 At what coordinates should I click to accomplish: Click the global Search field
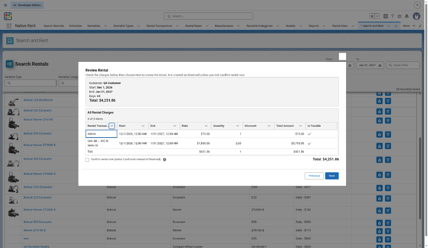tap(209, 16)
